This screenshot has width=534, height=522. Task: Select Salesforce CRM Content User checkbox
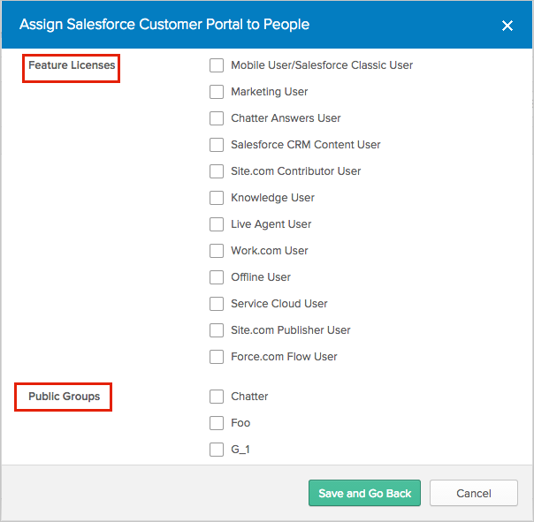click(x=217, y=145)
